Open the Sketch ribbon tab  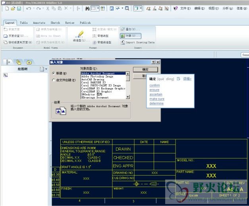pyautogui.click(x=55, y=23)
